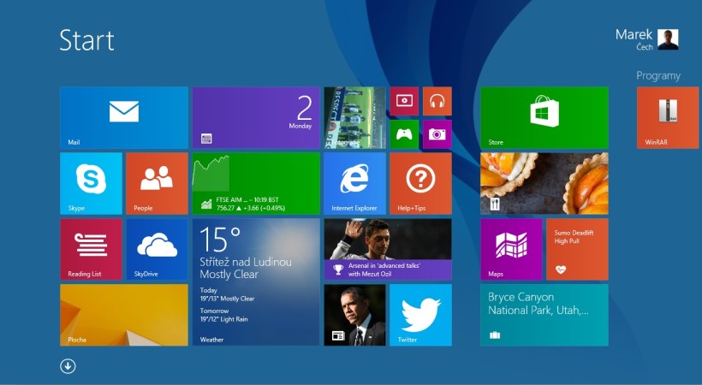
Task: Launch the Twitter tile
Action: [421, 315]
